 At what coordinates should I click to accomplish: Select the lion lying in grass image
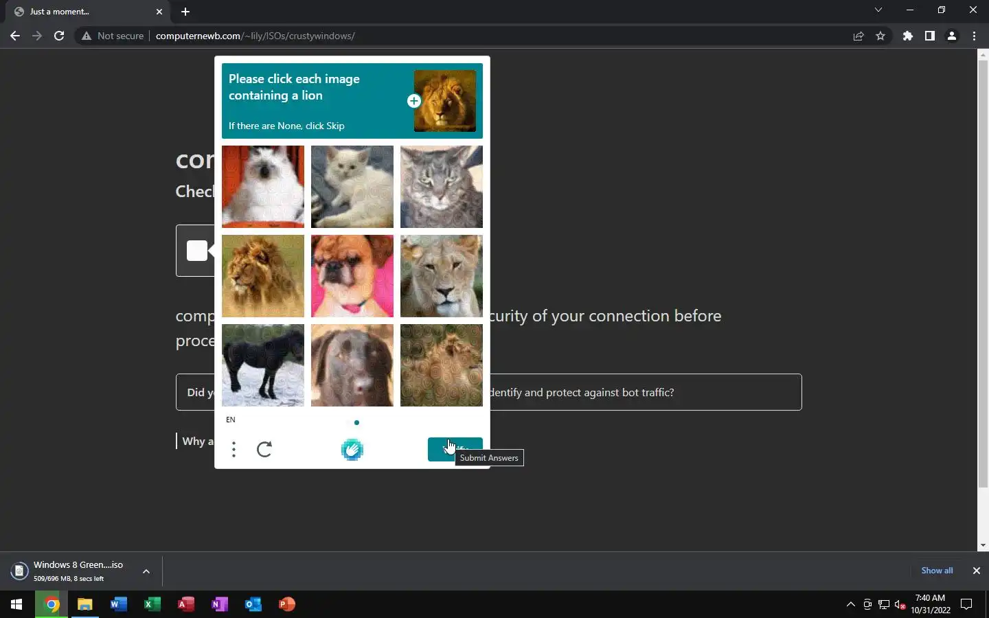pos(442,365)
